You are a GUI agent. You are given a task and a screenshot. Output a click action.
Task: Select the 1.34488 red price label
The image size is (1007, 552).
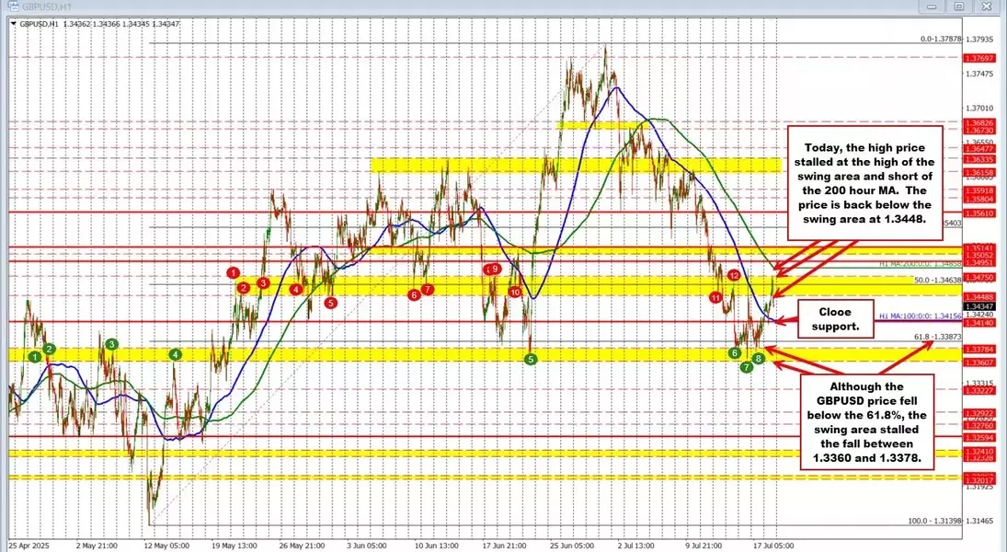coord(980,297)
